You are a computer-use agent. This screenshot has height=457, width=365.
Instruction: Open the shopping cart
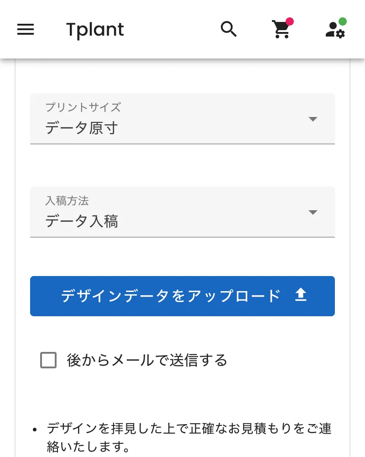[281, 30]
